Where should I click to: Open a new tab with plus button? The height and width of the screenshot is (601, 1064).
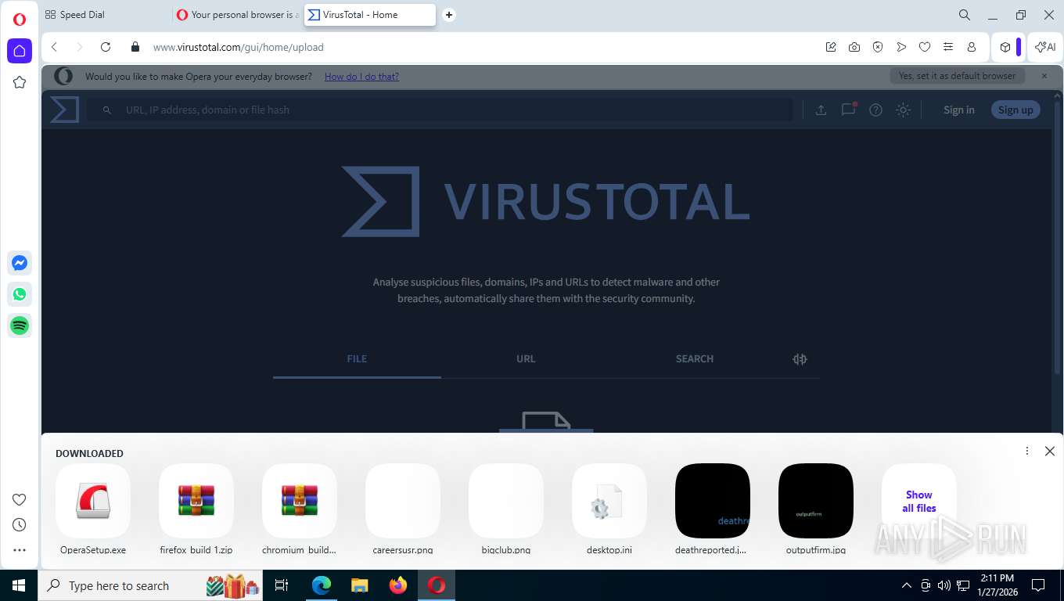coord(449,15)
